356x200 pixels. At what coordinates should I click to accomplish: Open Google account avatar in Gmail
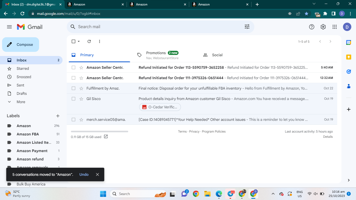coord(347,27)
